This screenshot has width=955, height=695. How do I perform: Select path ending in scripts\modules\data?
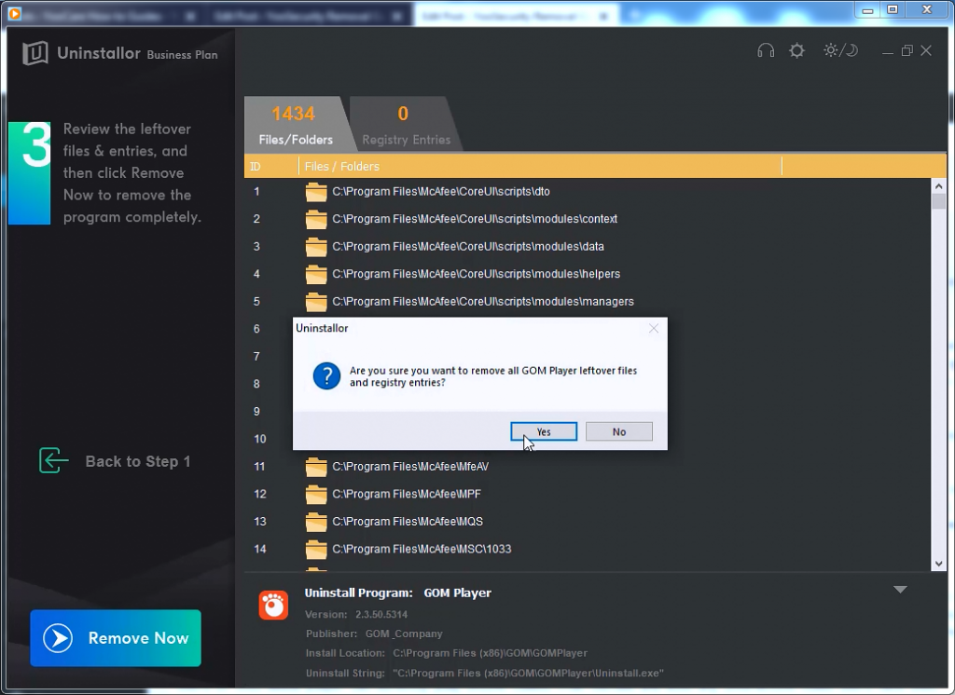point(468,247)
